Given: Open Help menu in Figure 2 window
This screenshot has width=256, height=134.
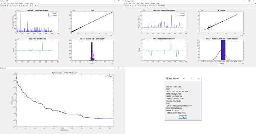Looking at the screenshot, I should [158, 3].
